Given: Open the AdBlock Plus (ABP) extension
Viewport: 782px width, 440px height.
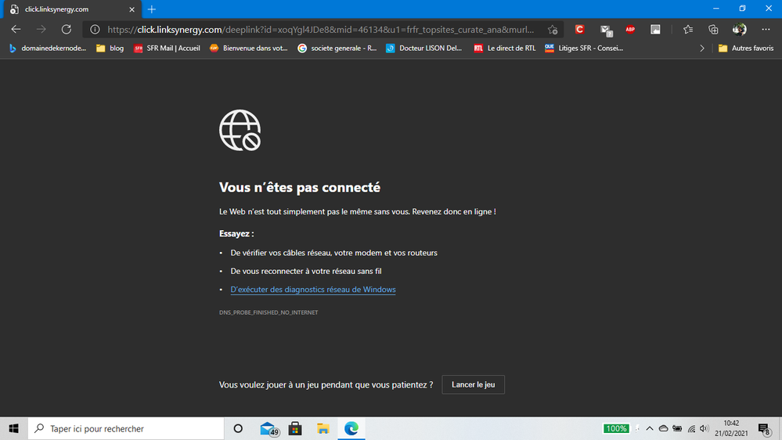Looking at the screenshot, I should 630,30.
